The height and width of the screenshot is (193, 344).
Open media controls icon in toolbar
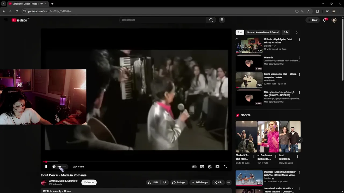pos(327,11)
